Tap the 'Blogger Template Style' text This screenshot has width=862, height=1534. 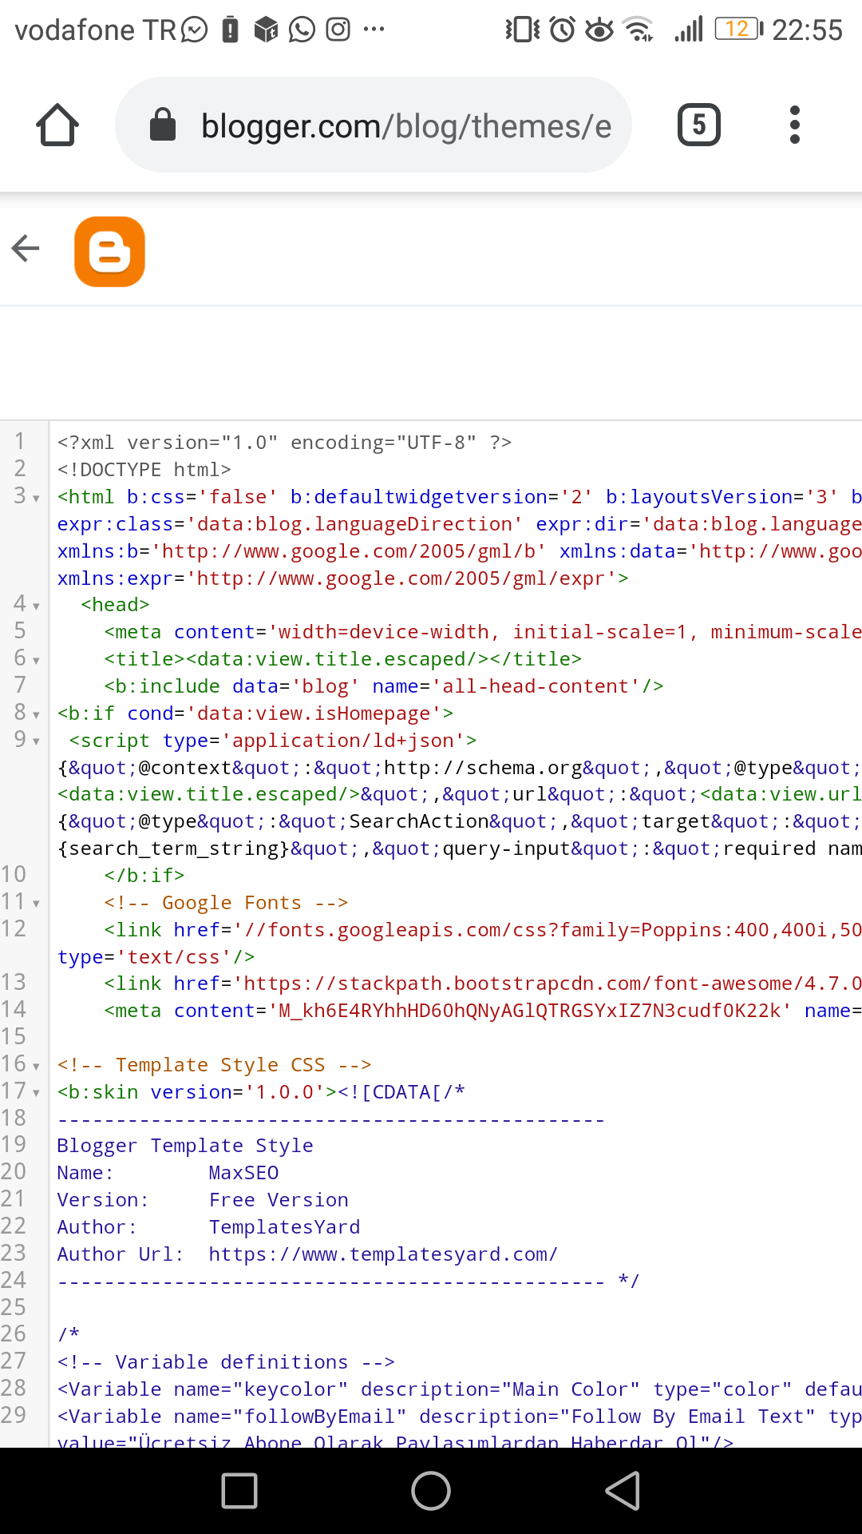[185, 1146]
